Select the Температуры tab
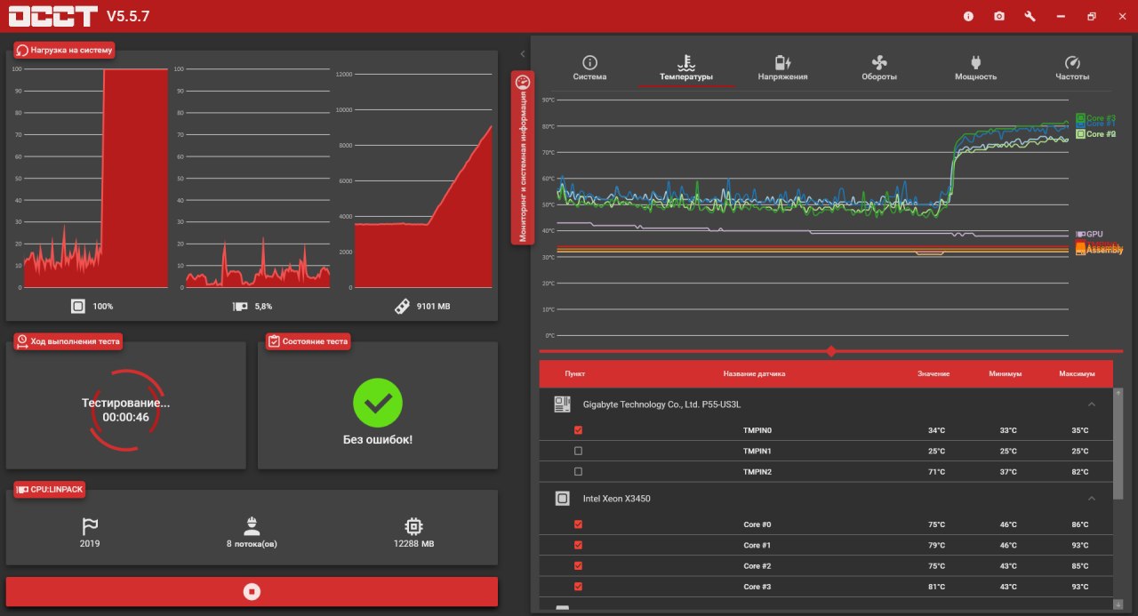The height and width of the screenshot is (616, 1138). coord(686,68)
